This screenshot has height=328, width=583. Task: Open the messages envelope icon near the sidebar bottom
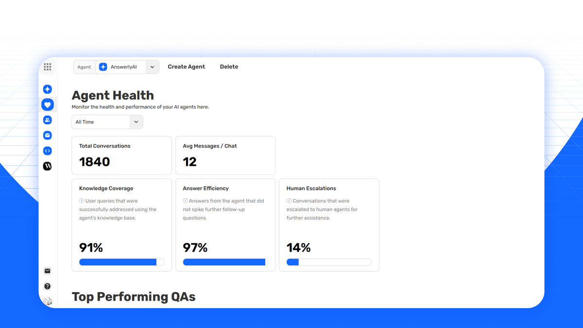[47, 271]
